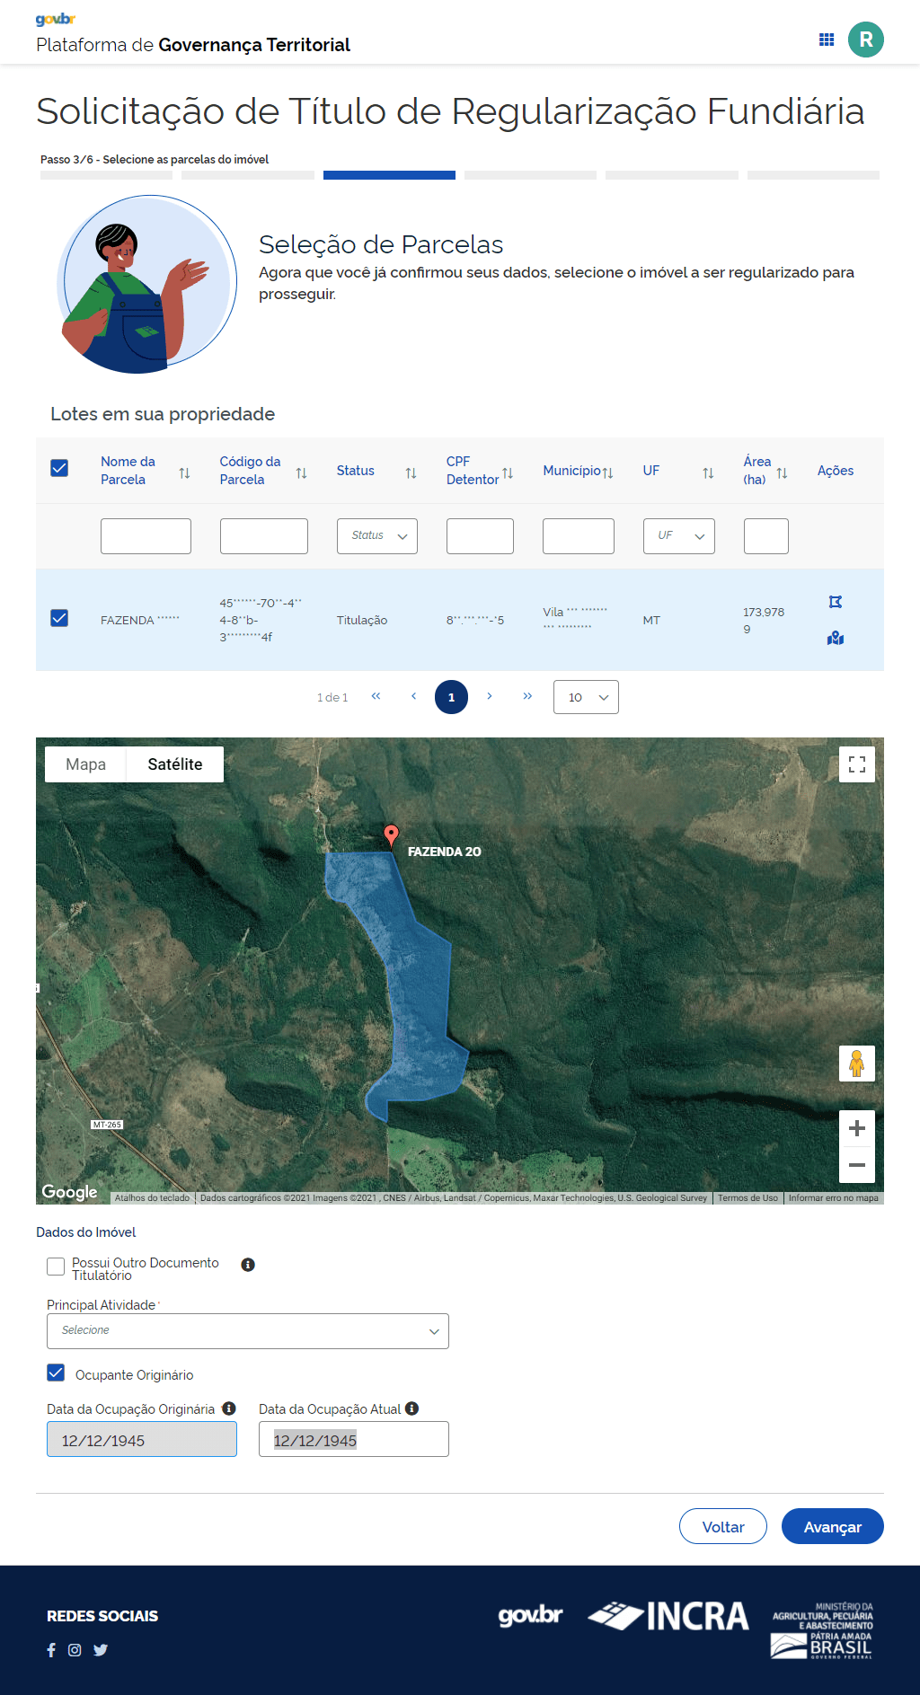The image size is (920, 1695).
Task: Check Possui Outro Documento Titulatório
Action: 56,1267
